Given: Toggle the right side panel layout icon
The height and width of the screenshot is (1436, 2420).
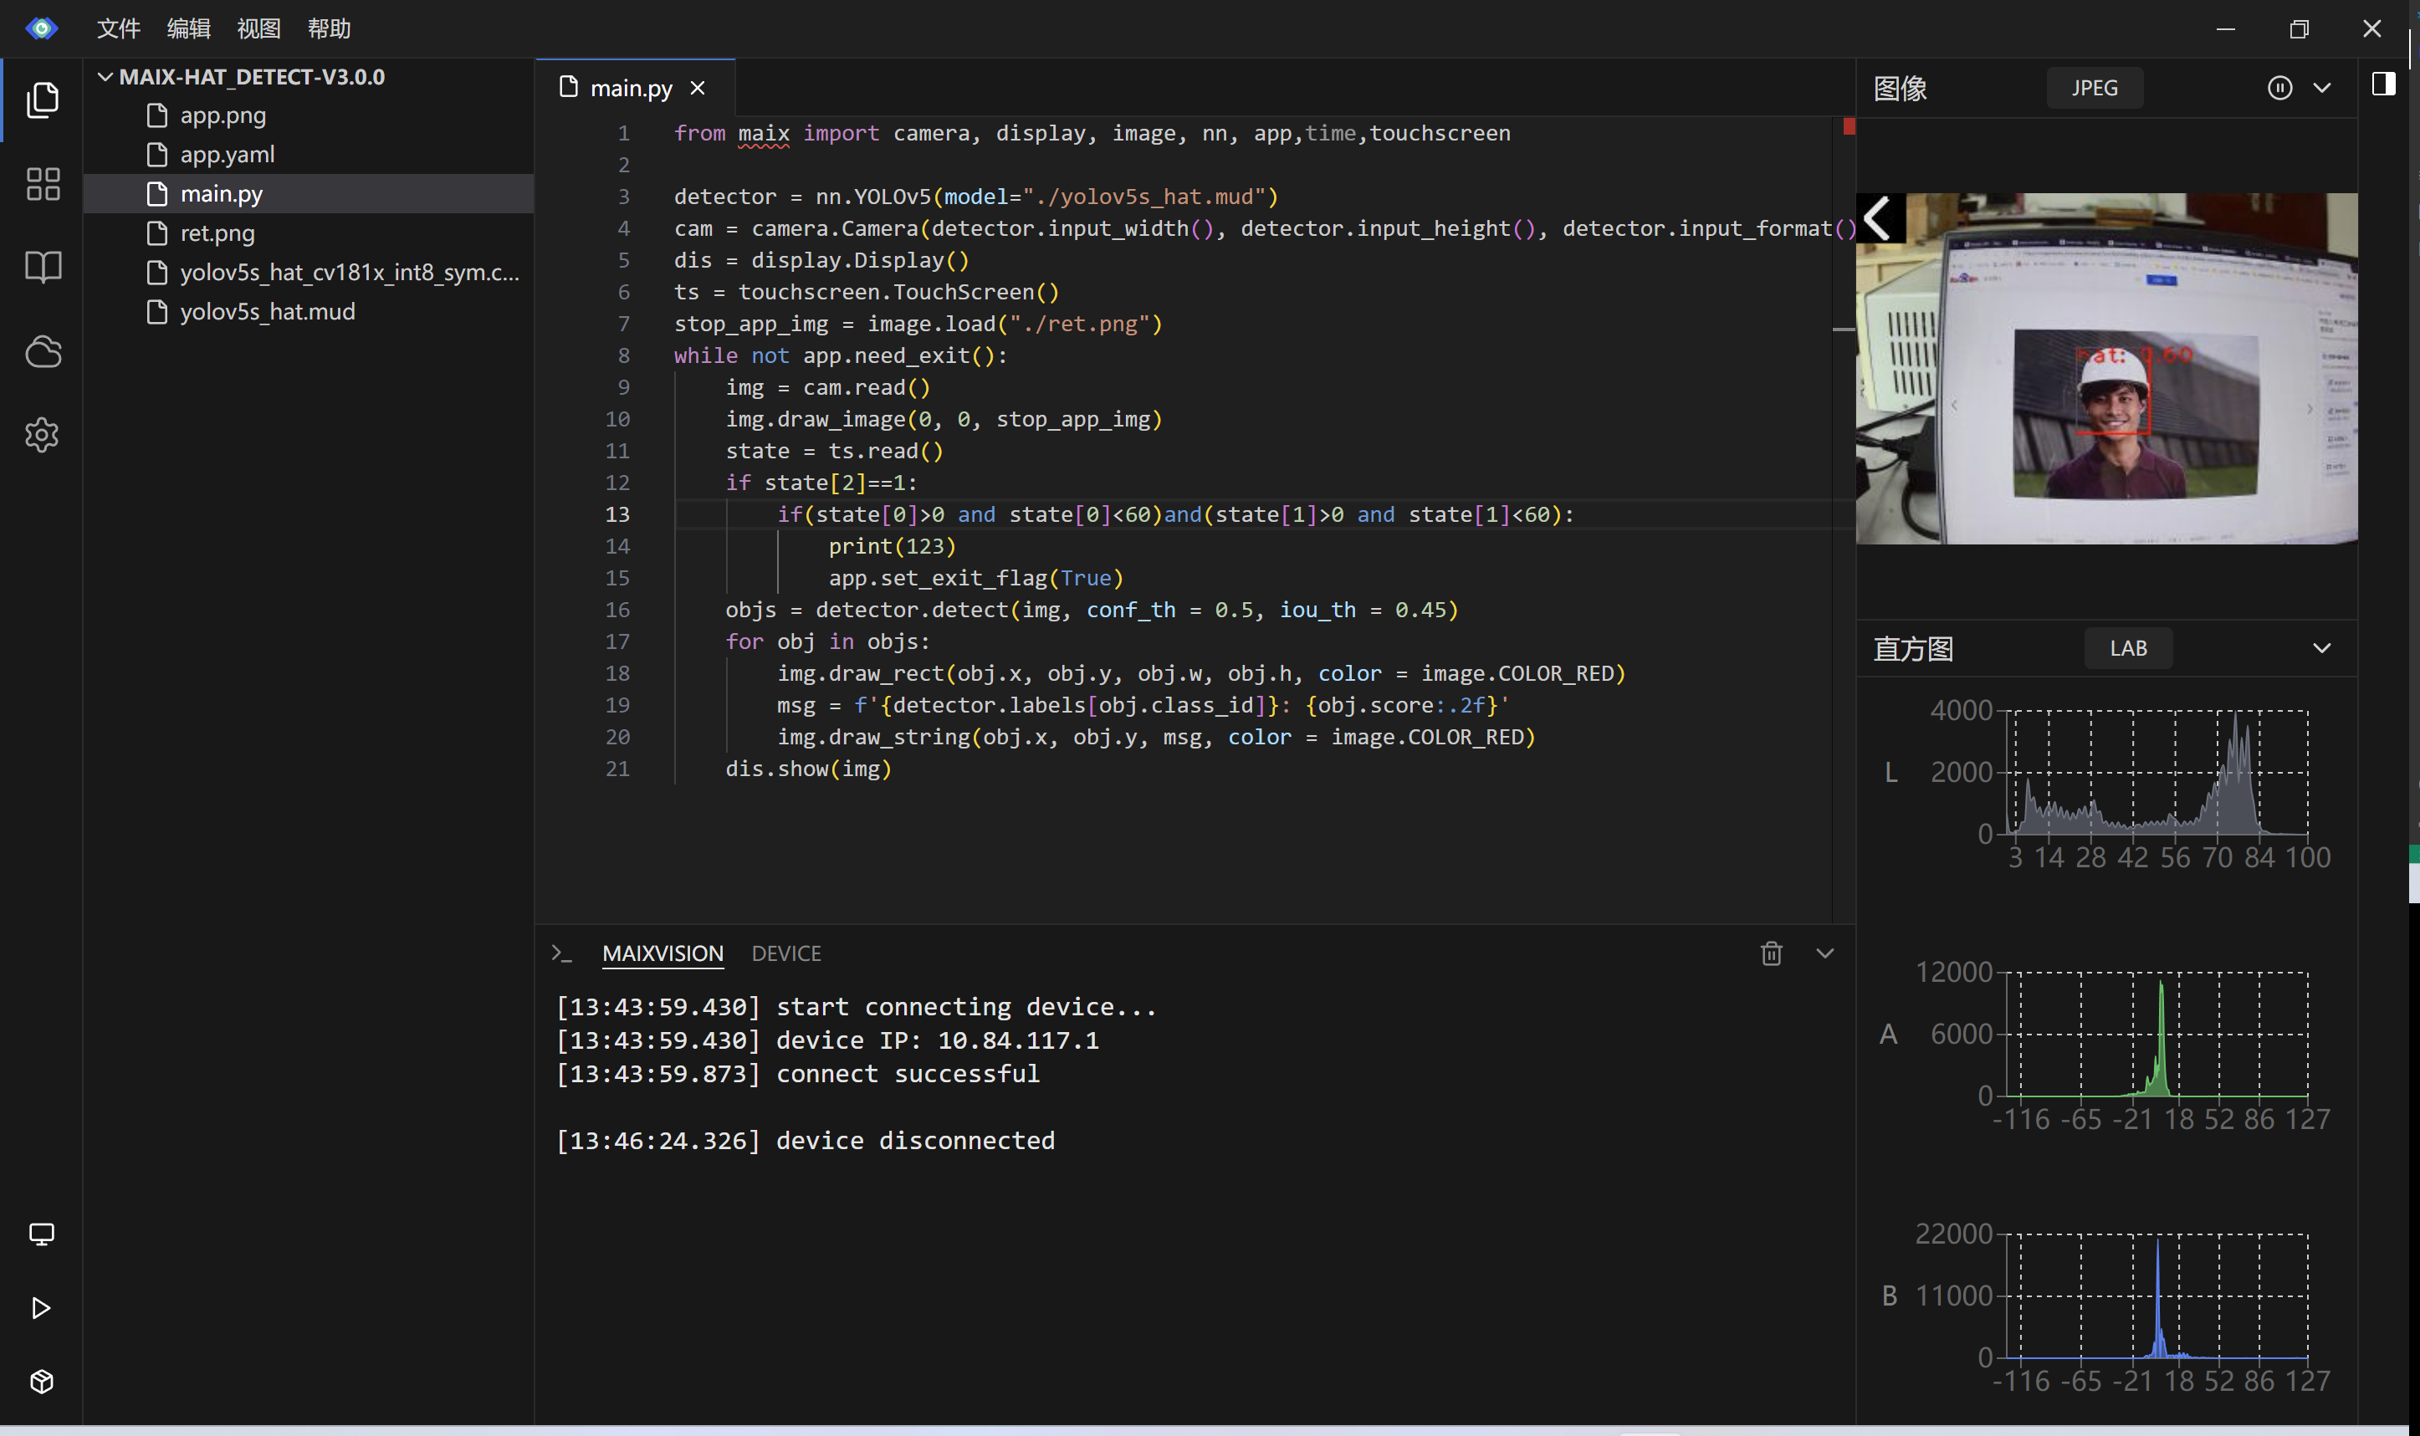Looking at the screenshot, I should point(2383,84).
